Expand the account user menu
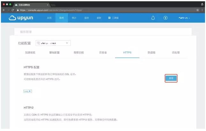The image size is (206, 131). tap(184, 18)
